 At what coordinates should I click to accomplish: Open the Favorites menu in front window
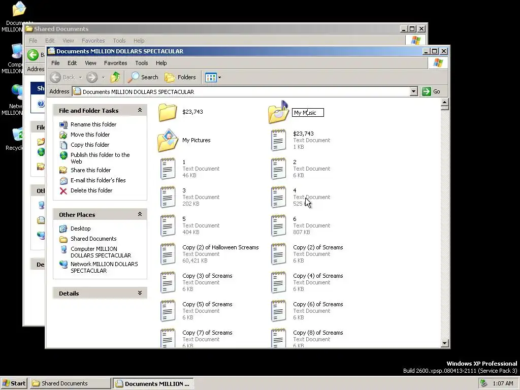[115, 63]
